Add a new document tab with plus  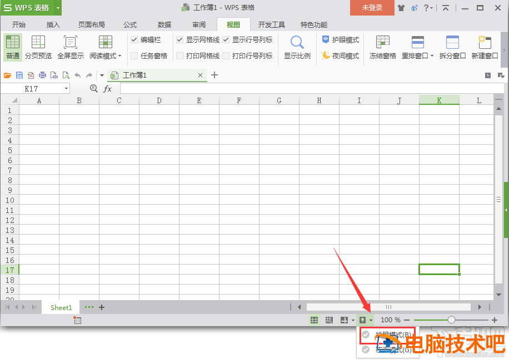[214, 75]
